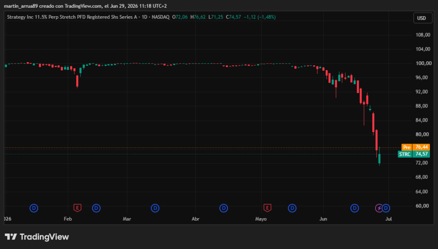This screenshot has height=249, width=438.
Task: Click the Jun label on the time axis
Action: [x=323, y=219]
